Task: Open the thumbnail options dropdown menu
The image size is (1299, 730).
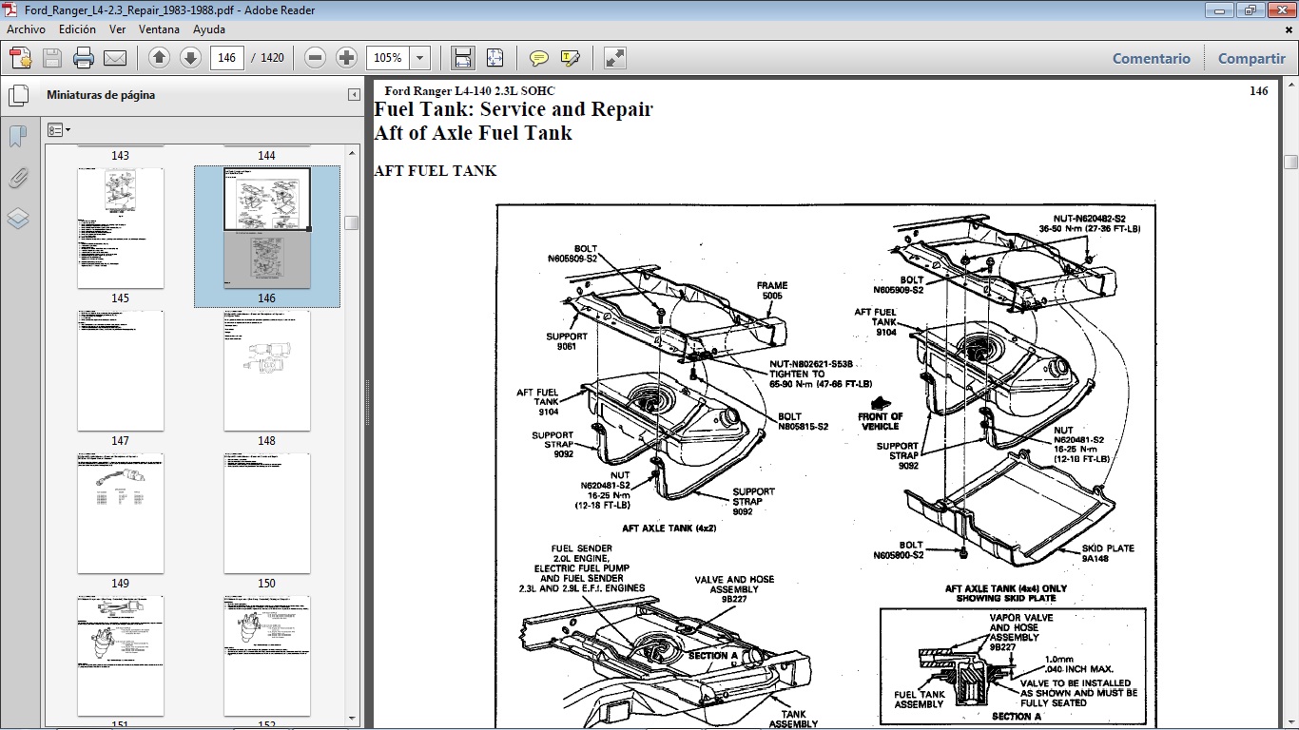Action: point(59,130)
